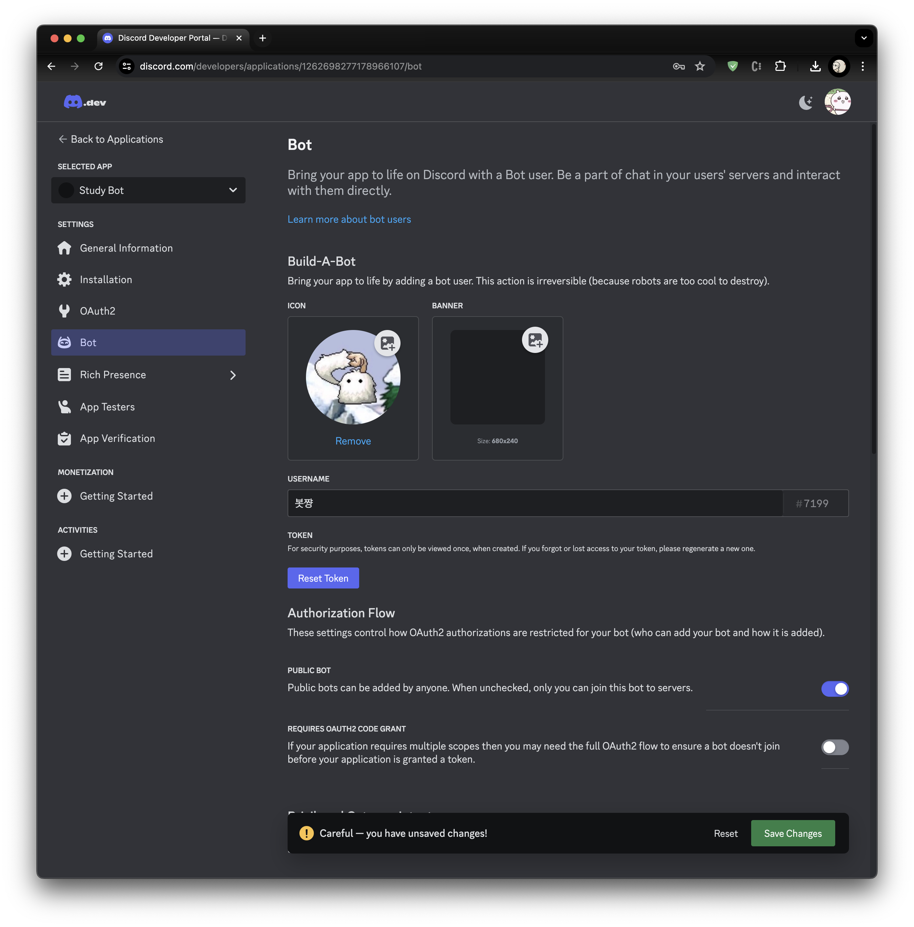Click the App Verification clipboard icon

click(64, 438)
